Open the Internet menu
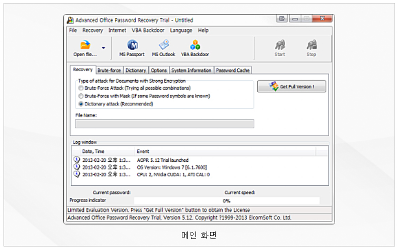Image resolution: width=397 pixels, height=248 pixels. [x=117, y=30]
